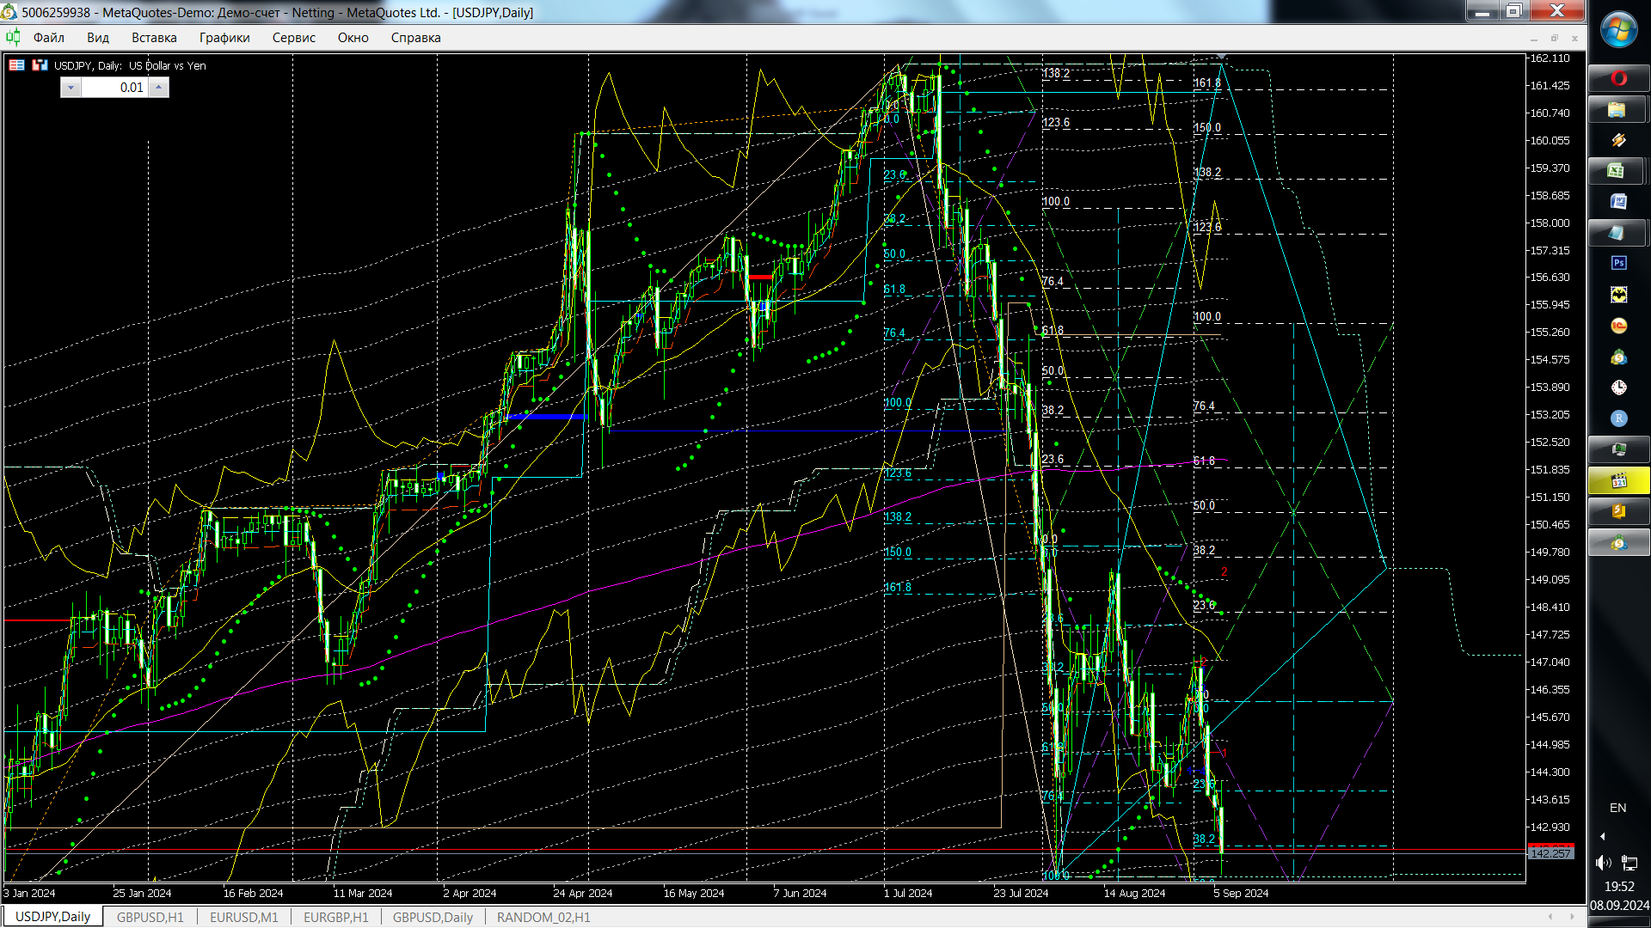
Task: Switch to GBPUSD,H1 chart tab
Action: pyautogui.click(x=150, y=917)
